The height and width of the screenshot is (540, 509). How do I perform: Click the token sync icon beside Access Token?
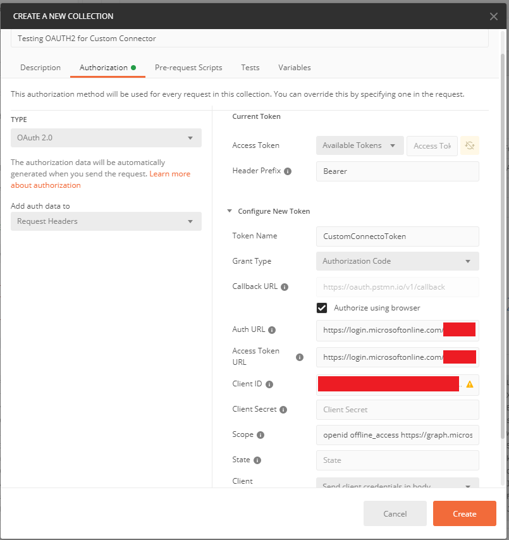click(x=469, y=145)
